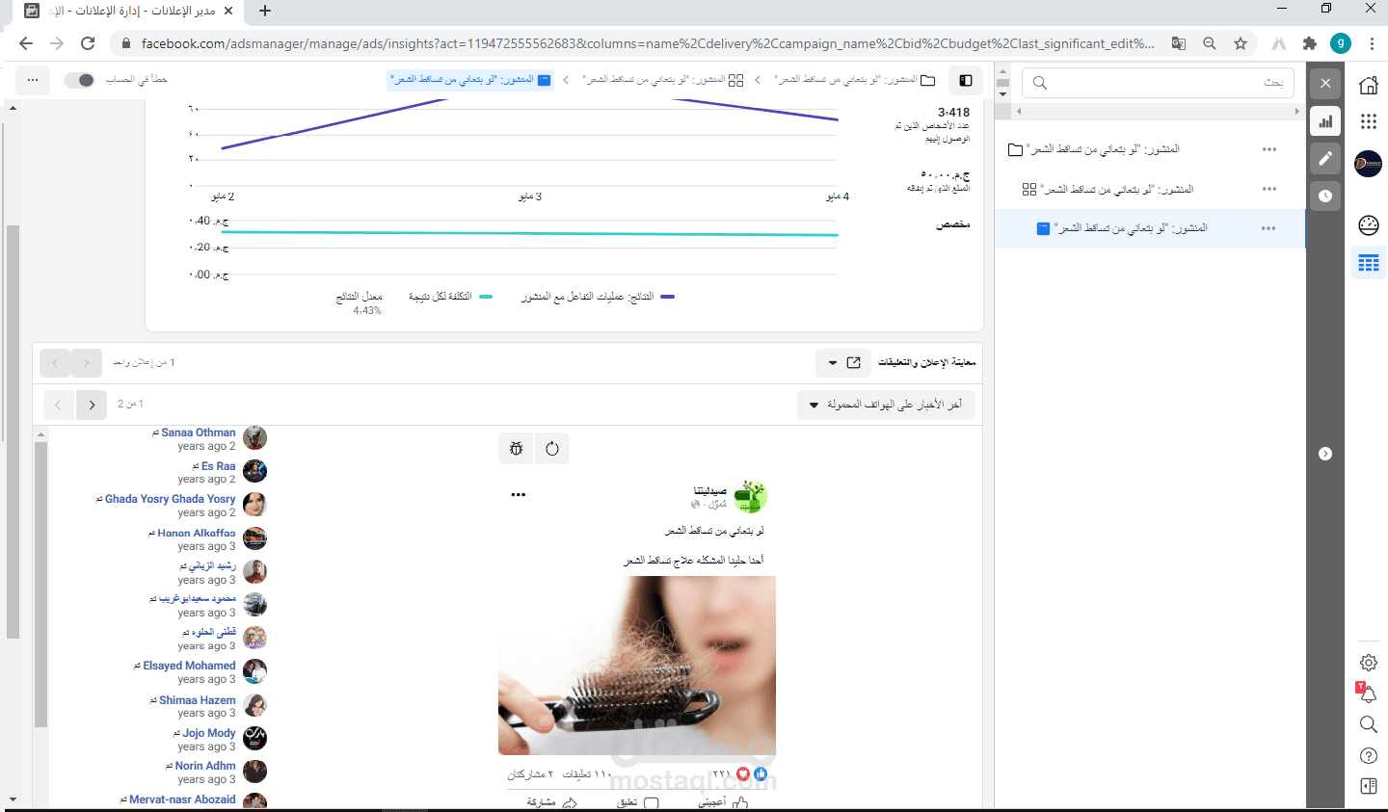Click the bug report icon above ad preview

(x=516, y=449)
